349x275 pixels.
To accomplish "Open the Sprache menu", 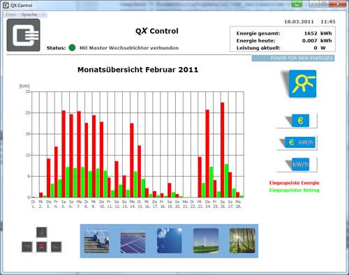I will [x=29, y=15].
